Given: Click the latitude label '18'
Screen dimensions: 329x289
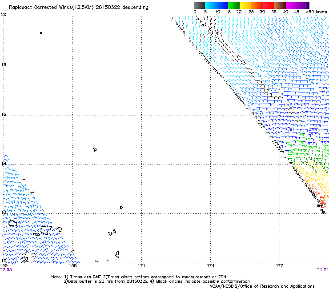Looking at the screenshot, I should click(4, 64).
